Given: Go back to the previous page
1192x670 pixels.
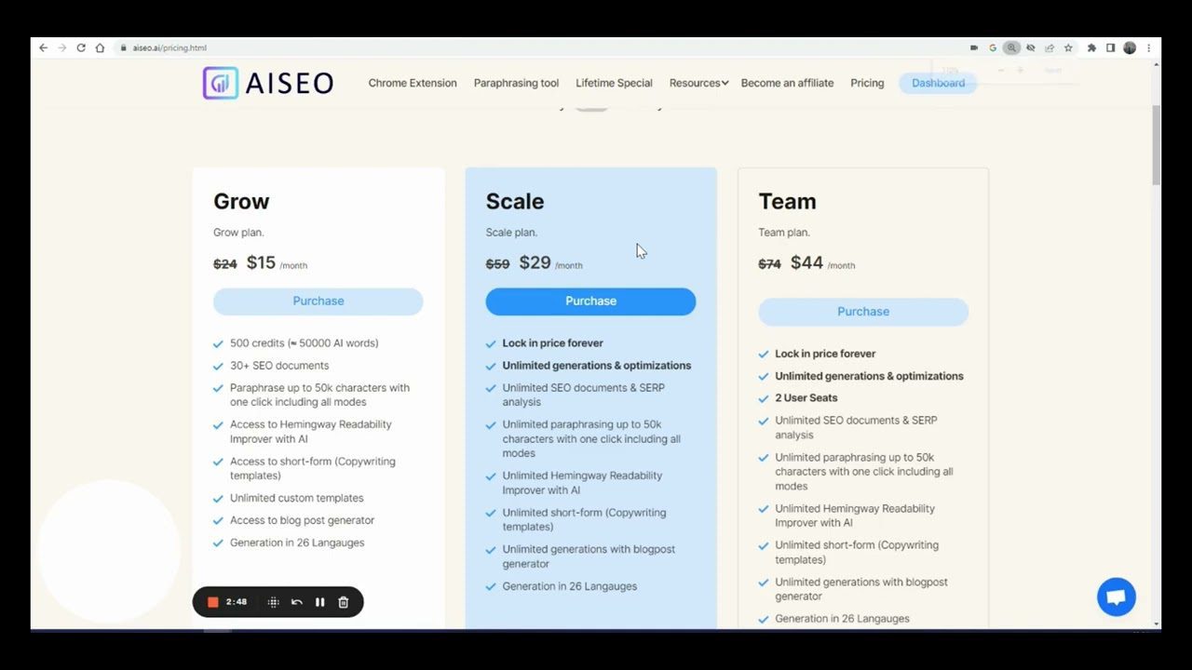Looking at the screenshot, I should pos(43,48).
